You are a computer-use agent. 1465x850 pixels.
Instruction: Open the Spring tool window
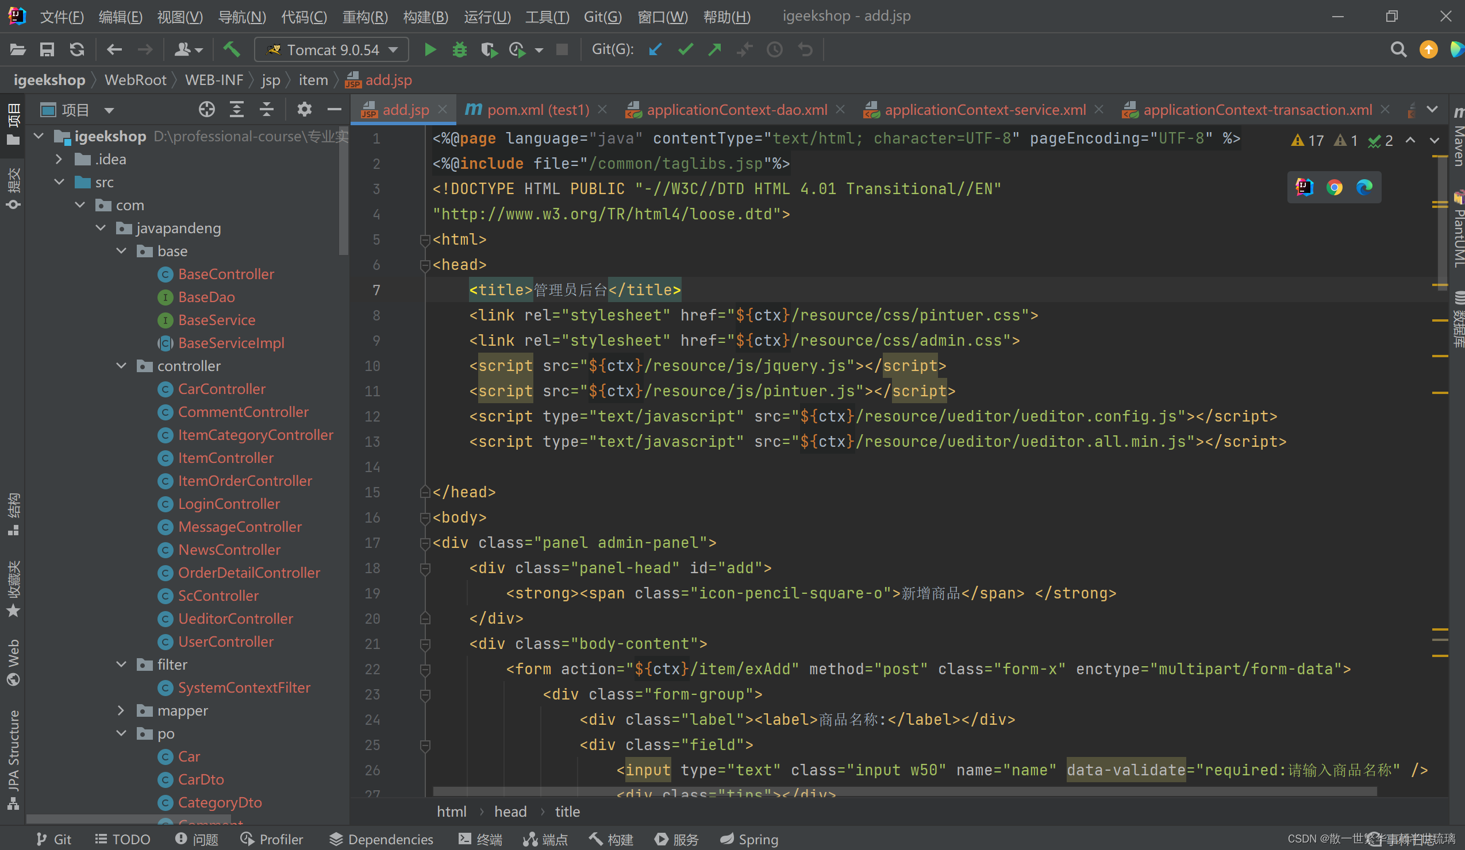[x=749, y=839]
